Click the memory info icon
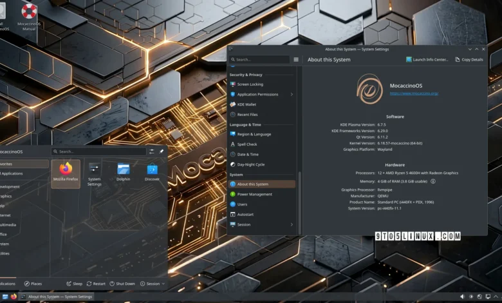The height and width of the screenshot is (303, 502). pos(433,181)
